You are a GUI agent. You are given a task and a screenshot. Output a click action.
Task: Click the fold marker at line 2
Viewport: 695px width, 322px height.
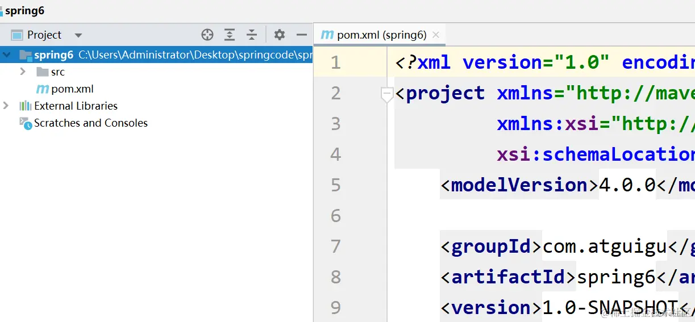[x=387, y=95]
